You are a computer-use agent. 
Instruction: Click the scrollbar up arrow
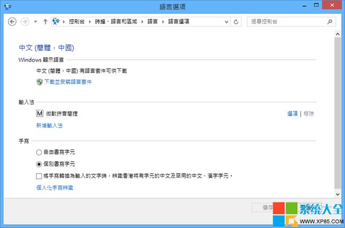click(338, 34)
